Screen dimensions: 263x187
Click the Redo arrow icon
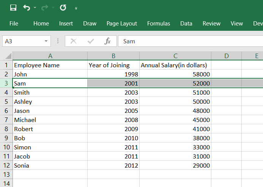tap(45, 8)
